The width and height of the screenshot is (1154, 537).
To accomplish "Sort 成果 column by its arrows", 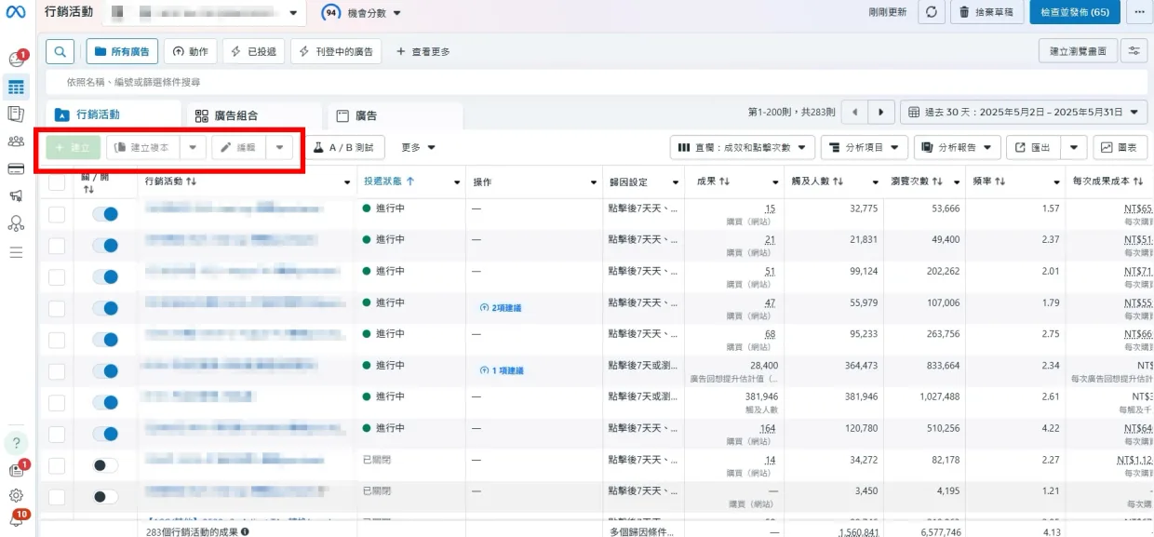I will (x=727, y=181).
